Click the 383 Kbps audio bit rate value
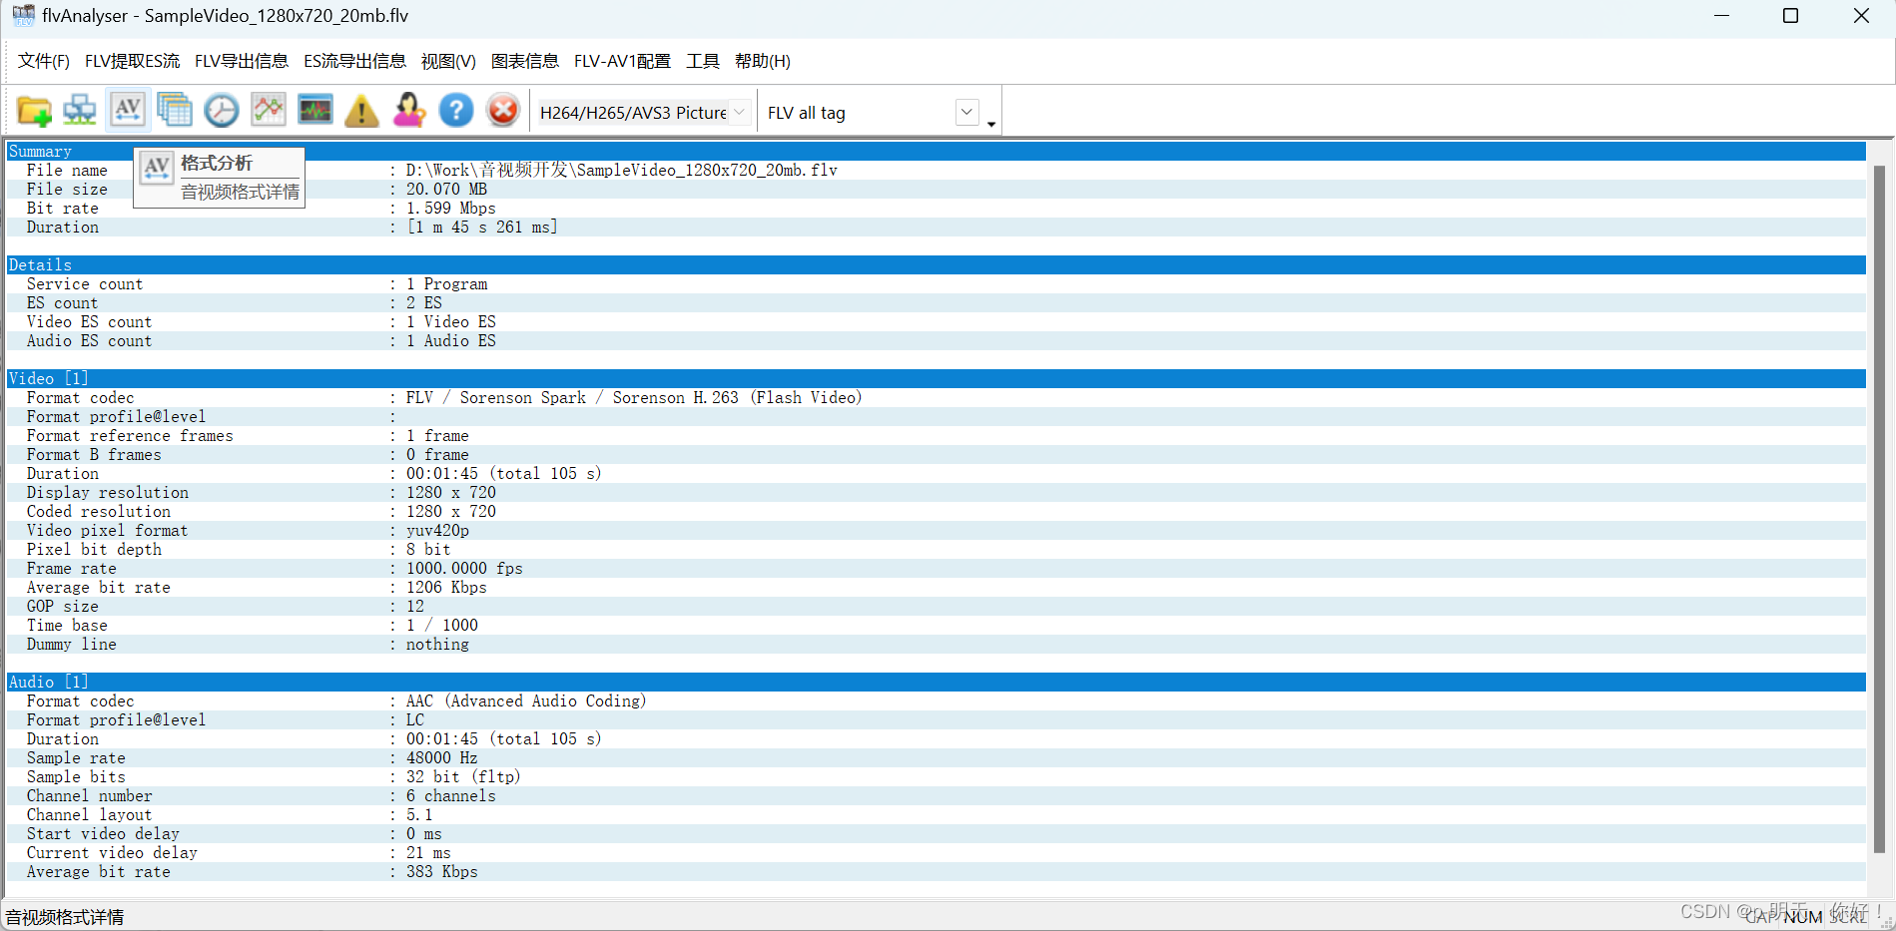The width and height of the screenshot is (1896, 931). [441, 871]
